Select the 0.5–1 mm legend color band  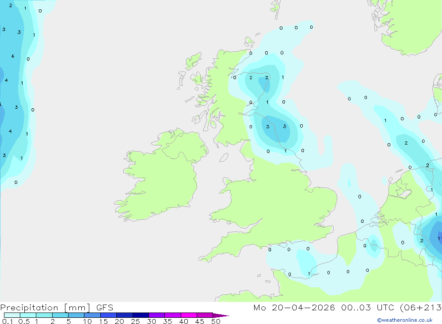28,315
